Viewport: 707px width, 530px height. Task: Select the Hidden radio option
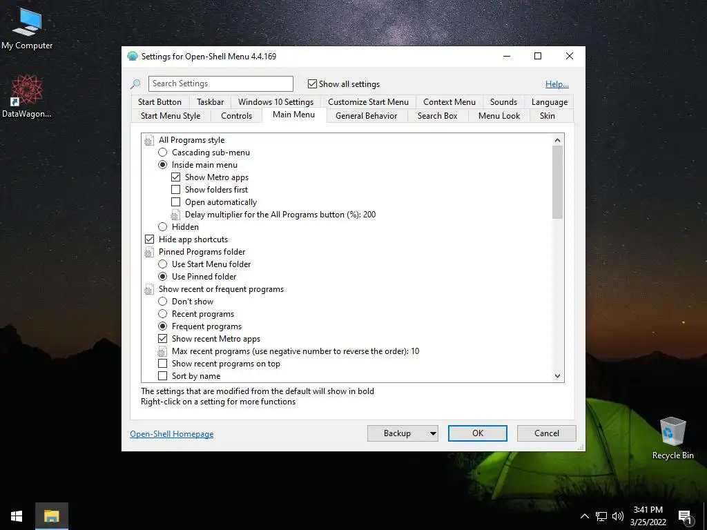pos(163,226)
